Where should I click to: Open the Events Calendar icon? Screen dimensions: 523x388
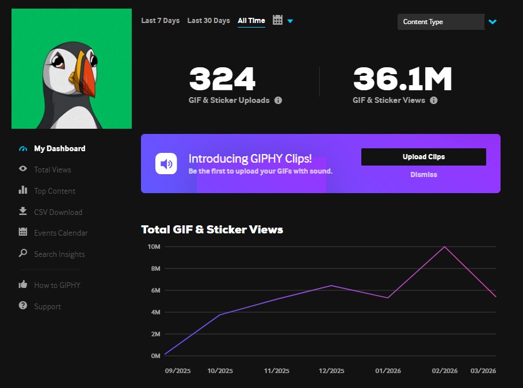[x=23, y=233]
